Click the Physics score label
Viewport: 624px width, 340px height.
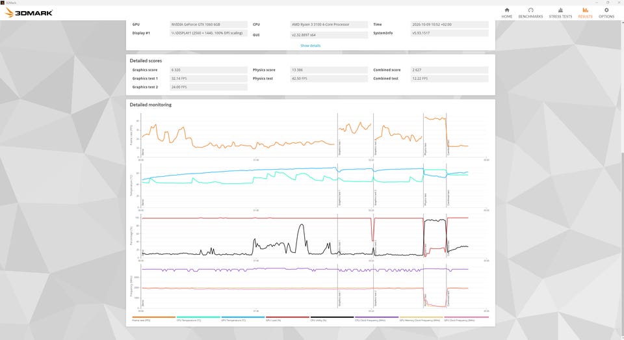pos(264,70)
